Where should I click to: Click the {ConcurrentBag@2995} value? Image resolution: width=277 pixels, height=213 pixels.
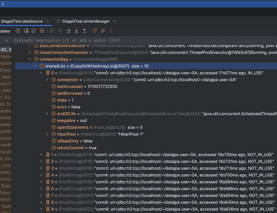click(x=95, y=59)
